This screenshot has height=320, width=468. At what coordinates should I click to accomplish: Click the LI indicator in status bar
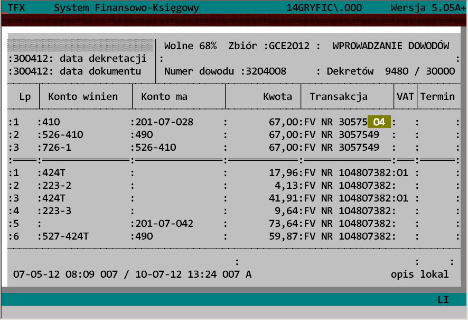443,300
